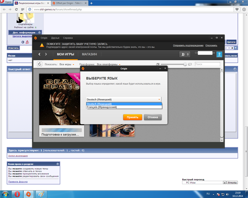Open Opera from the taskbar

point(17,194)
